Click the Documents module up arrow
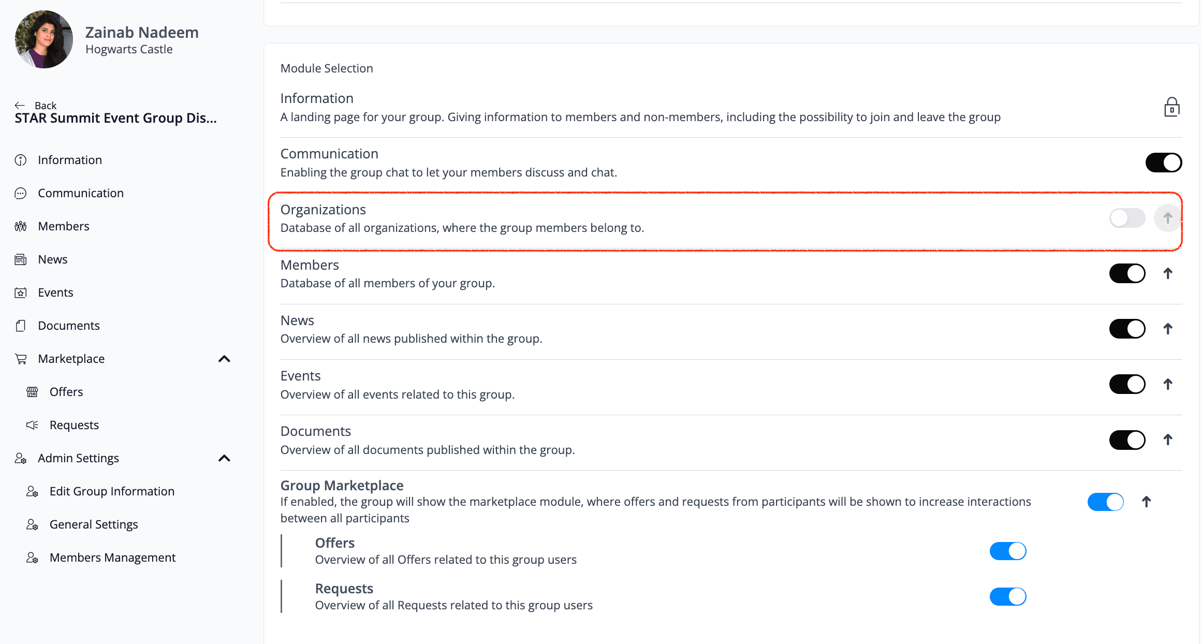Viewport: 1201px width, 644px height. click(1167, 440)
